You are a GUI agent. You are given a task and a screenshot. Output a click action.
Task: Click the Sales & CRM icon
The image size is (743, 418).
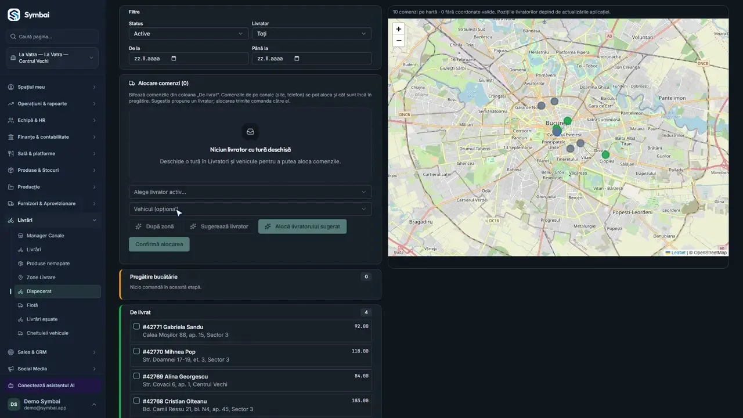pyautogui.click(x=11, y=352)
